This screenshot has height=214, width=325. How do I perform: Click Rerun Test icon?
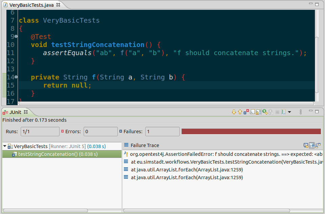tap(265, 112)
